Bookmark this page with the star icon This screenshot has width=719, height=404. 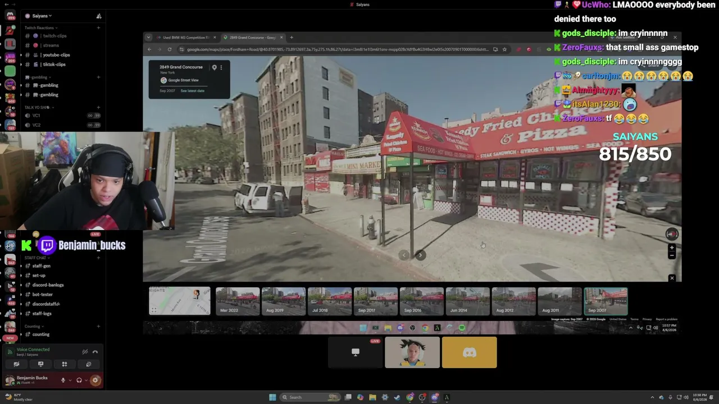coord(504,49)
